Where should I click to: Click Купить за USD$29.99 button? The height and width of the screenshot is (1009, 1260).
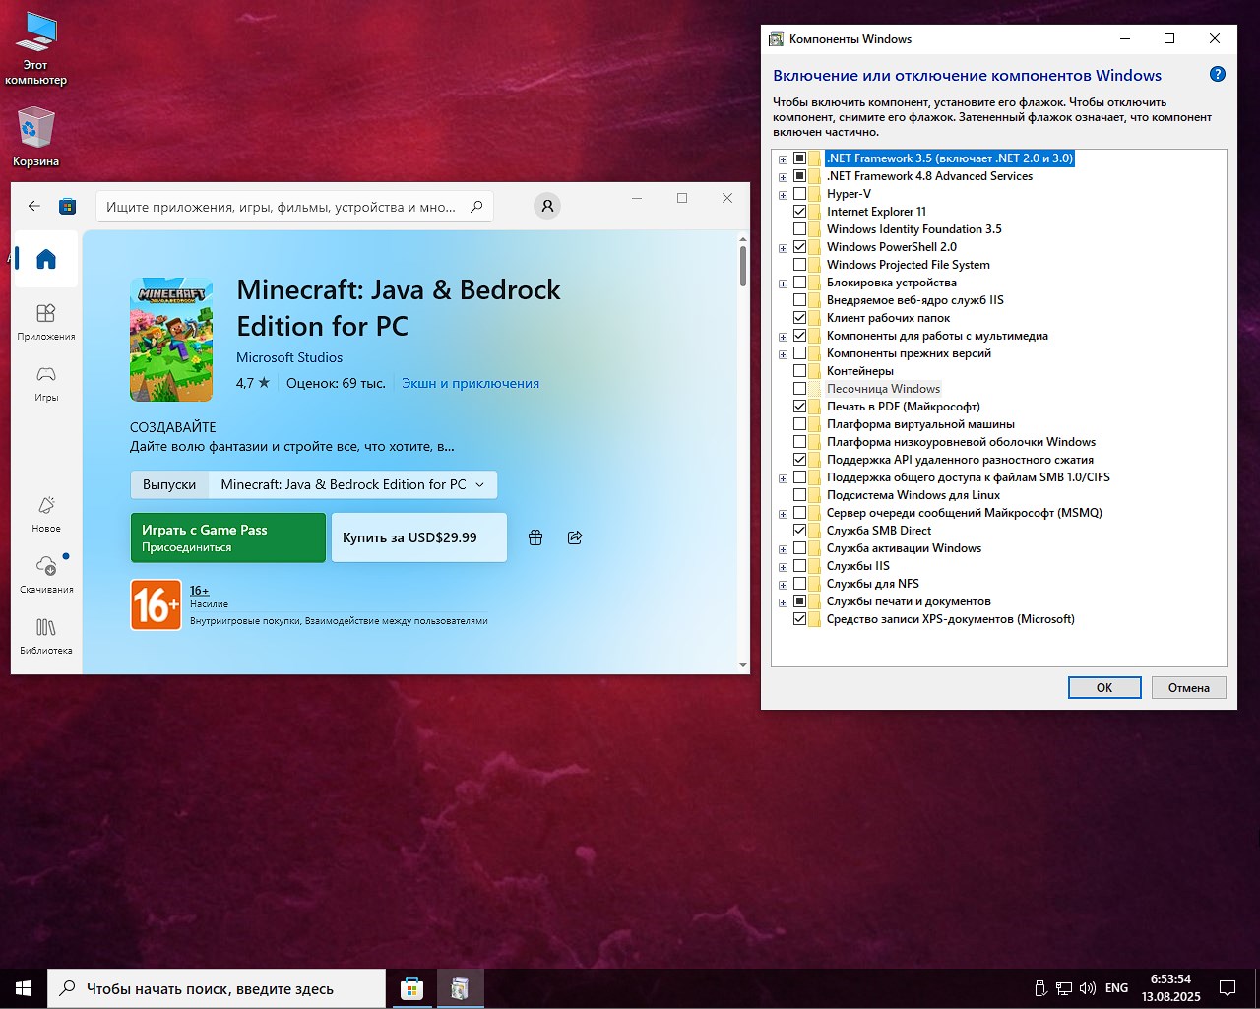click(x=419, y=537)
